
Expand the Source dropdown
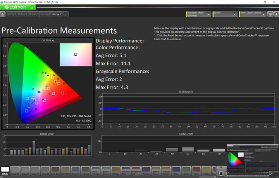[x=234, y=14]
